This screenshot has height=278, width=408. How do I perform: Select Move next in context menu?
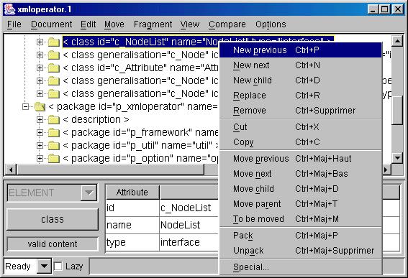tap(301, 174)
